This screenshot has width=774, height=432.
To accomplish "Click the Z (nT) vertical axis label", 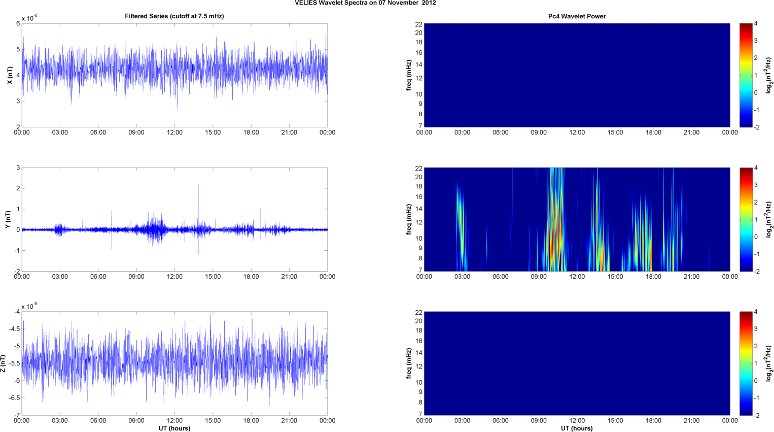I will tap(4, 363).
